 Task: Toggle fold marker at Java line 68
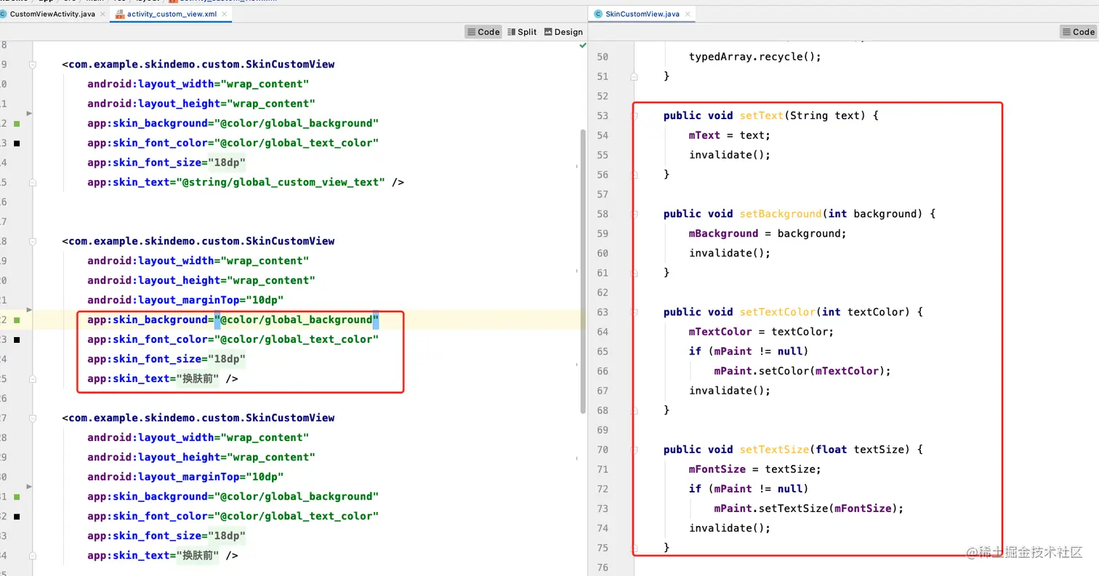(635, 410)
